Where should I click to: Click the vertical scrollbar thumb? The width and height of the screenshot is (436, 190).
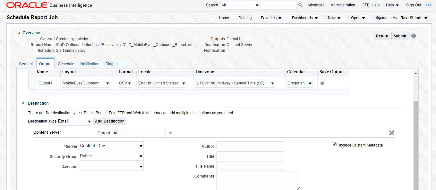(416, 145)
